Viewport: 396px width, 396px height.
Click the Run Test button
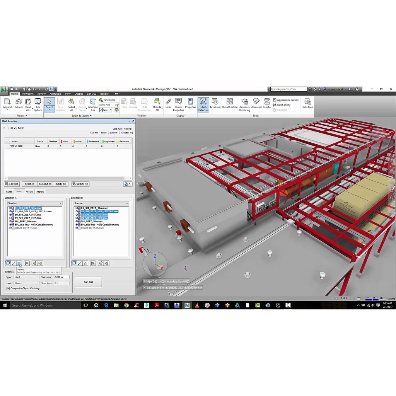(89, 282)
